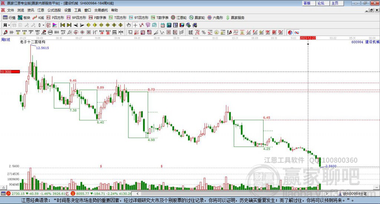Click the red 10.3666 price label
Screen dimensions: 380x204
click(10, 72)
